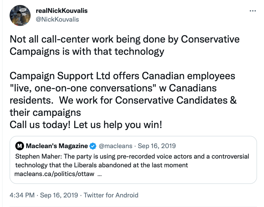Click the quoted tweet's Sep 16, 2019 date

(157, 146)
